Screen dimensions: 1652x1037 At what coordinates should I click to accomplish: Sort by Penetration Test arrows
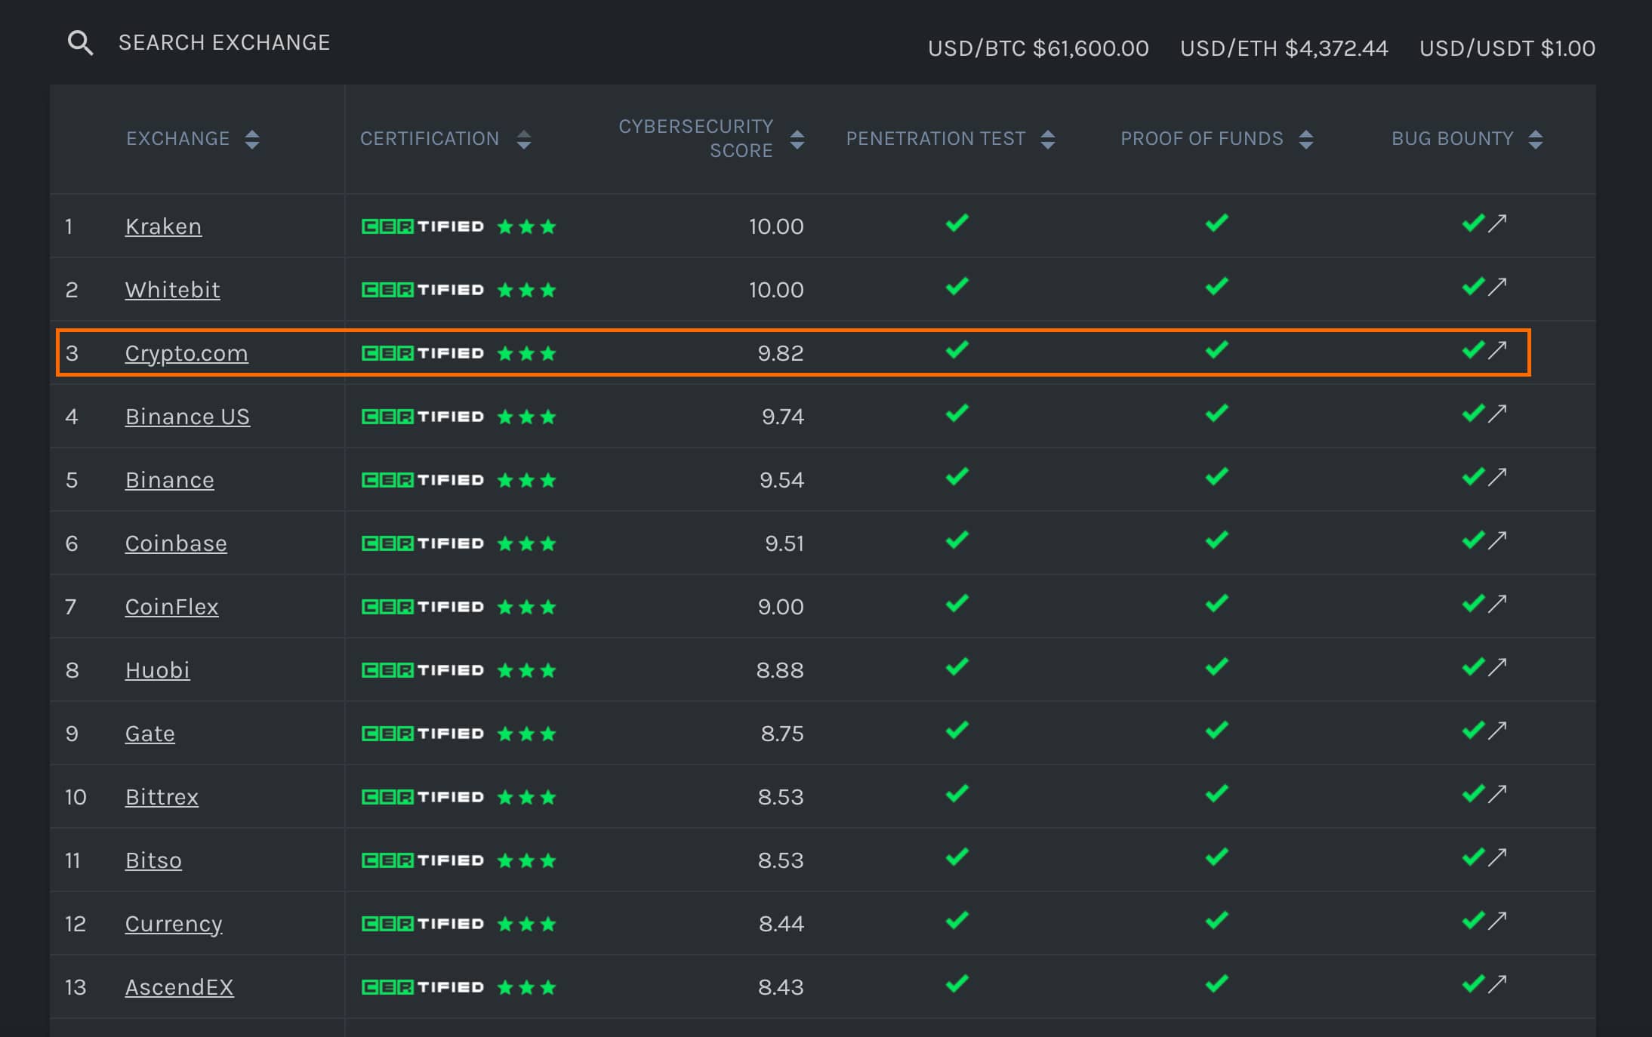[1047, 139]
